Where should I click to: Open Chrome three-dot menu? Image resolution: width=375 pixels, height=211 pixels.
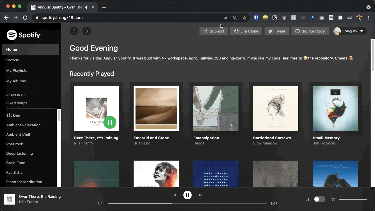(369, 18)
